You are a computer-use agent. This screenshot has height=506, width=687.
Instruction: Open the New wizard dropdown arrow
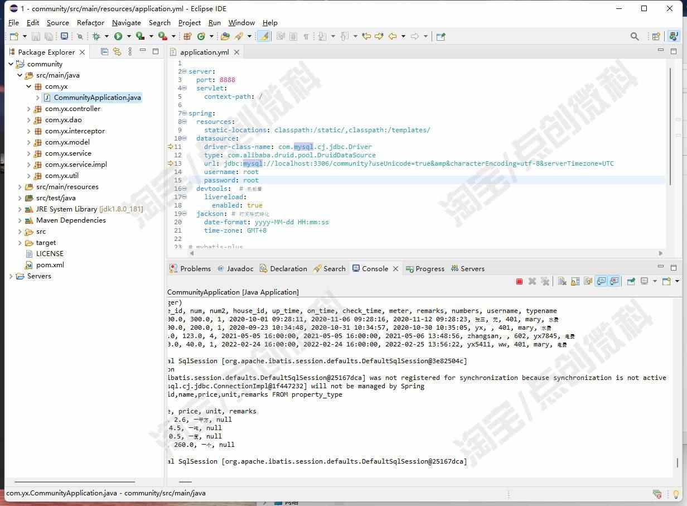(24, 36)
